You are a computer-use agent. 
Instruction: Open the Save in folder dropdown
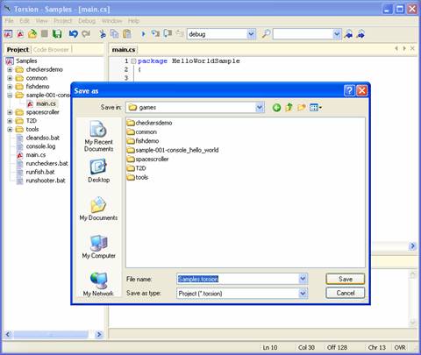click(259, 108)
